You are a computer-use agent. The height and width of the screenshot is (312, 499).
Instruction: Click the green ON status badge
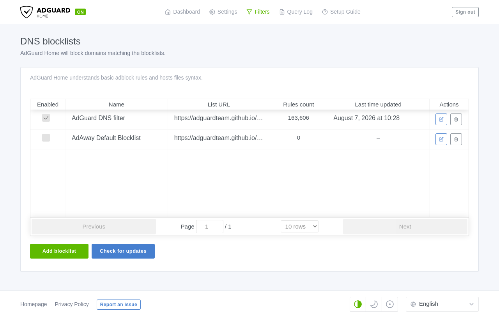80,12
